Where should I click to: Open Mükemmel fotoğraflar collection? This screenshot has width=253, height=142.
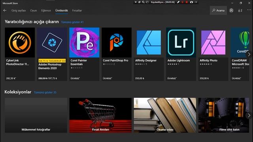click(x=36, y=115)
